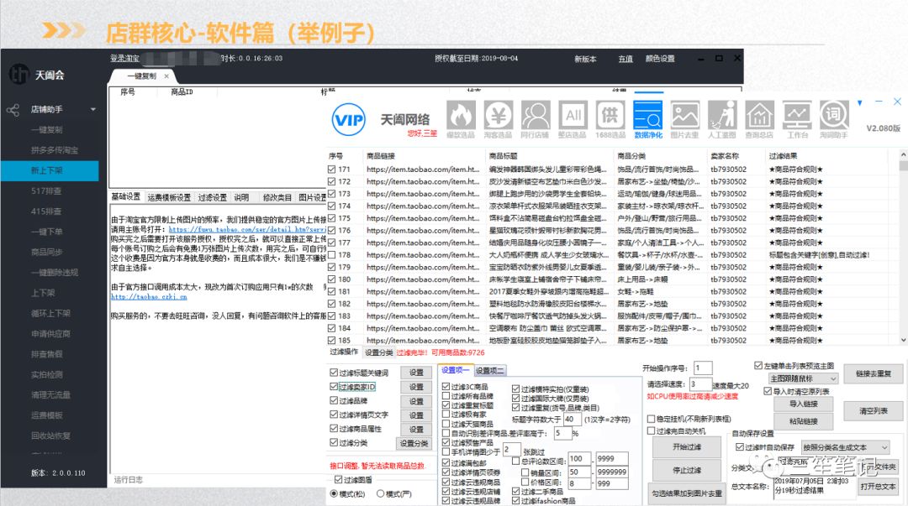Toggle the 过滤标题关键词 checkbox
908x506 pixels.
[x=334, y=373]
